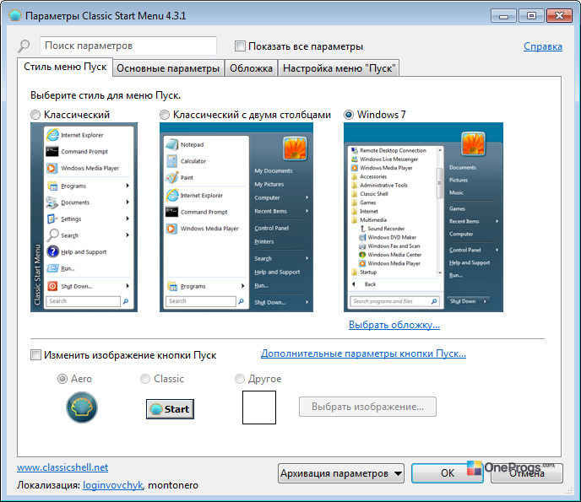Click the Classic Shell app icon in title bar
The image size is (581, 502).
[15, 15]
